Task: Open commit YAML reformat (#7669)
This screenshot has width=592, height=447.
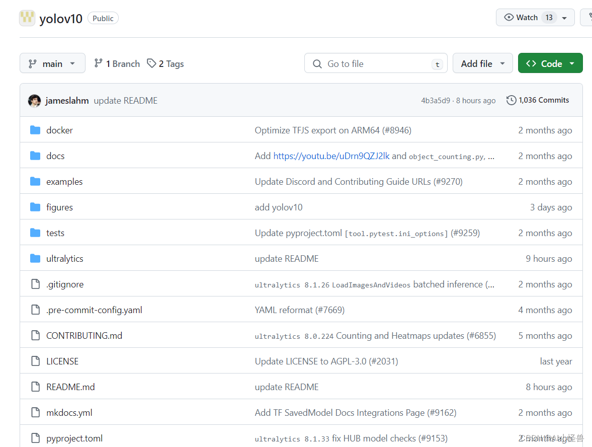Action: coord(300,310)
